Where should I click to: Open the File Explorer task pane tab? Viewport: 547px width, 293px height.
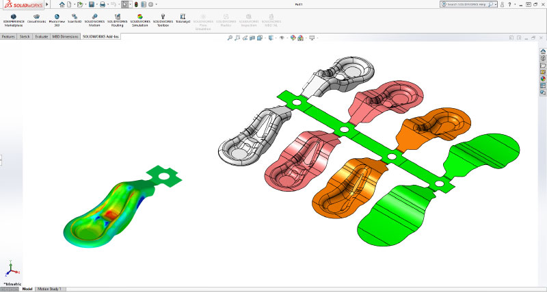click(x=543, y=65)
